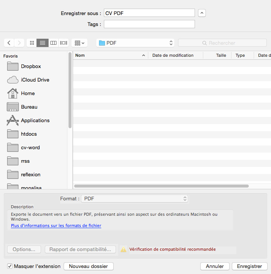Cancel with the Annuler button

pos(215,266)
